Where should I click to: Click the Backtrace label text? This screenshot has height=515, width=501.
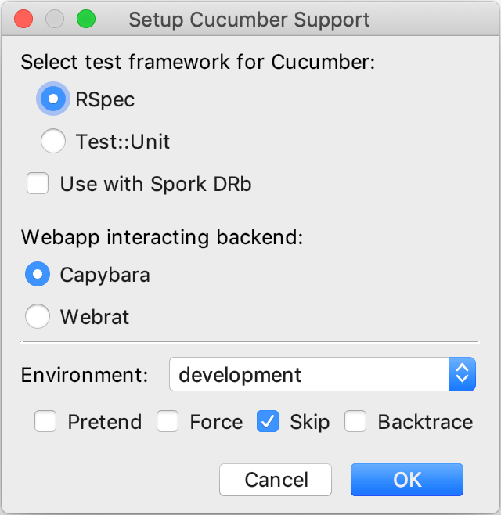(425, 422)
